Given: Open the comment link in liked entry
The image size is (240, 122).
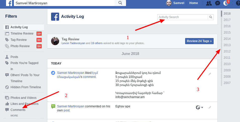Looking at the screenshot, I should [89, 77].
